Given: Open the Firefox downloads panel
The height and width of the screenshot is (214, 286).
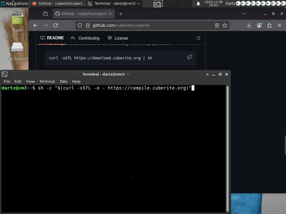Looking at the screenshot, I should tap(249, 25).
